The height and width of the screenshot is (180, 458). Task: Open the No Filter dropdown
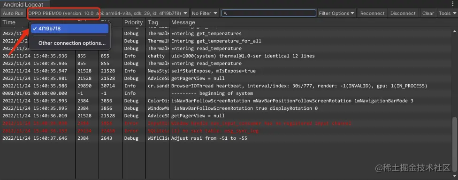coord(205,14)
